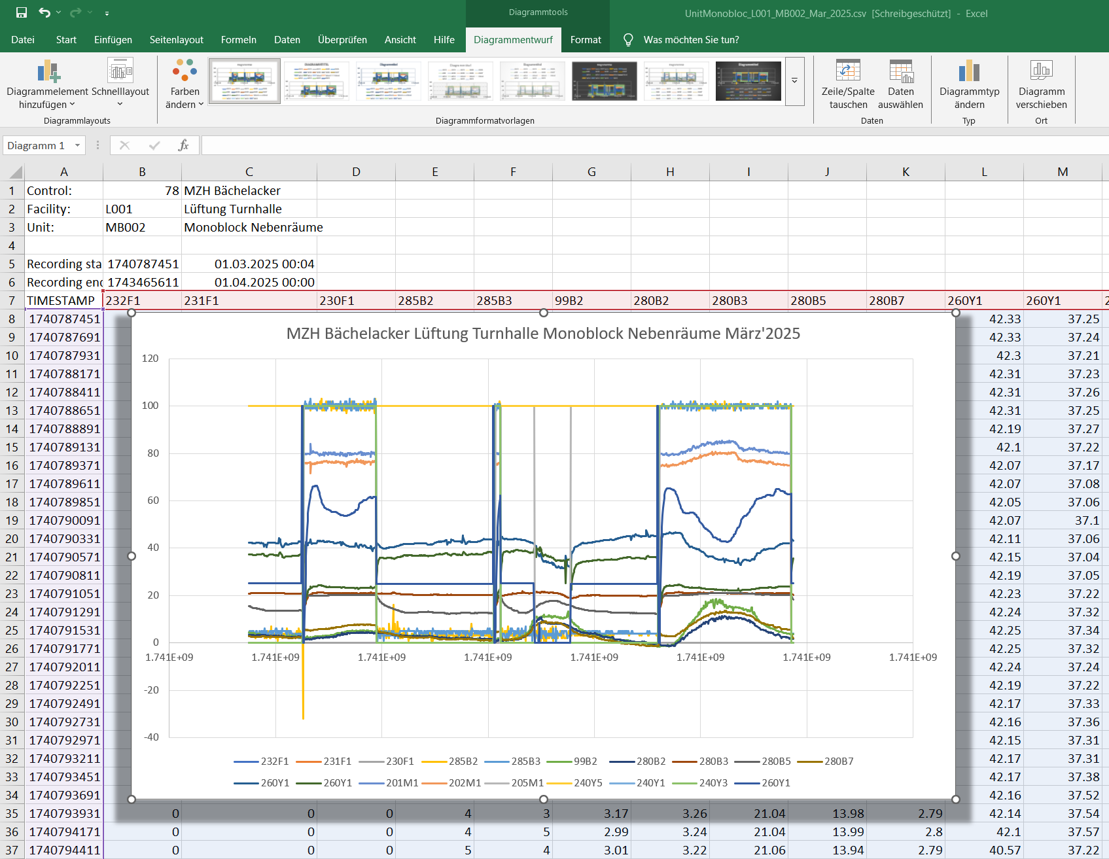The width and height of the screenshot is (1109, 859).
Task: Open the Format ribbon tab
Action: point(585,40)
